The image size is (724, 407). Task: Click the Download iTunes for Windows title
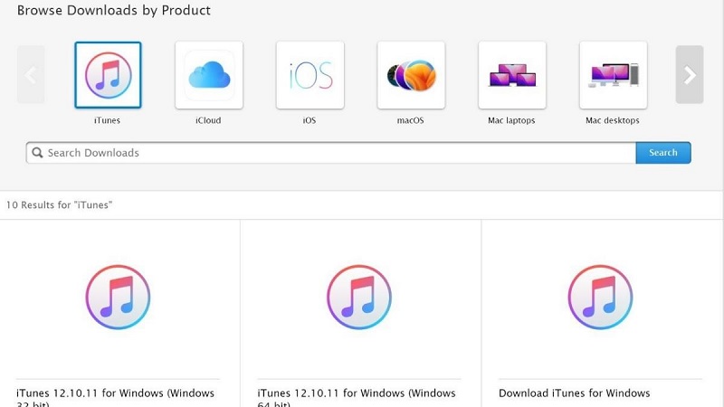coord(574,393)
